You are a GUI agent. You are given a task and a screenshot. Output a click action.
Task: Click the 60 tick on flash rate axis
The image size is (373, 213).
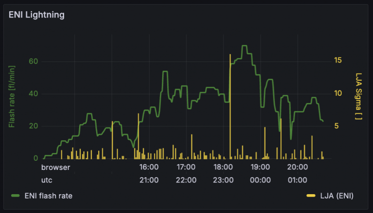[x=34, y=61]
